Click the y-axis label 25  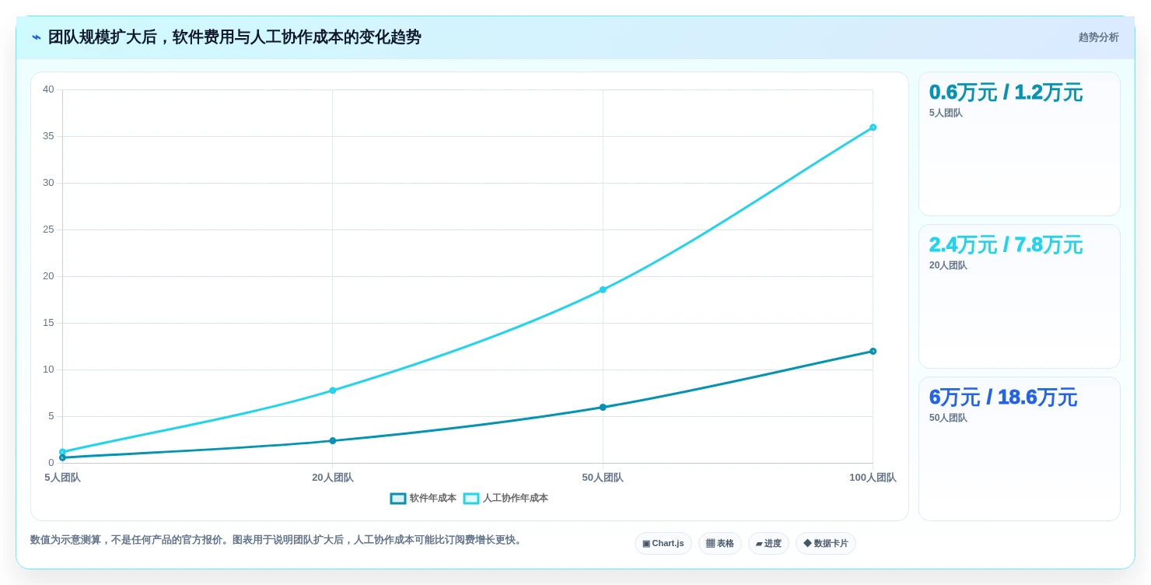click(x=48, y=229)
